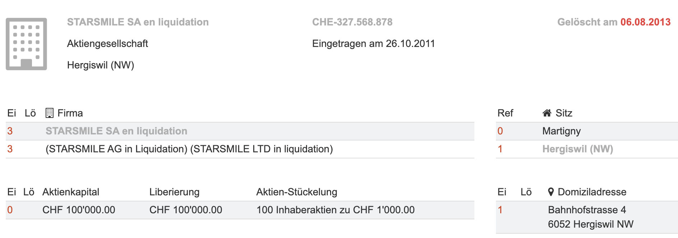Click the Aktienkapital column header
This screenshot has width=678, height=238.
coord(71,192)
